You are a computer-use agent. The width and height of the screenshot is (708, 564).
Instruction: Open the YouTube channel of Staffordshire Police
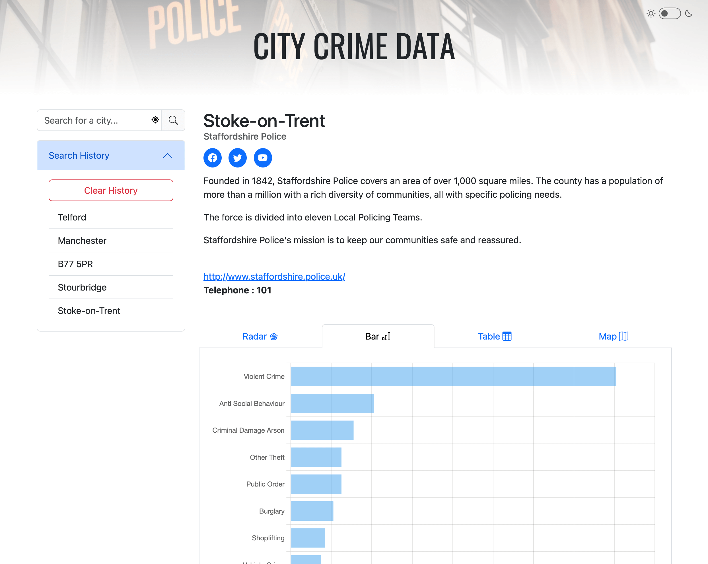262,158
